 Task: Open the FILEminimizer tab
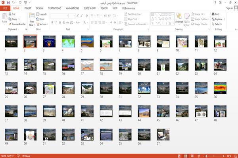pyautogui.click(x=129, y=8)
